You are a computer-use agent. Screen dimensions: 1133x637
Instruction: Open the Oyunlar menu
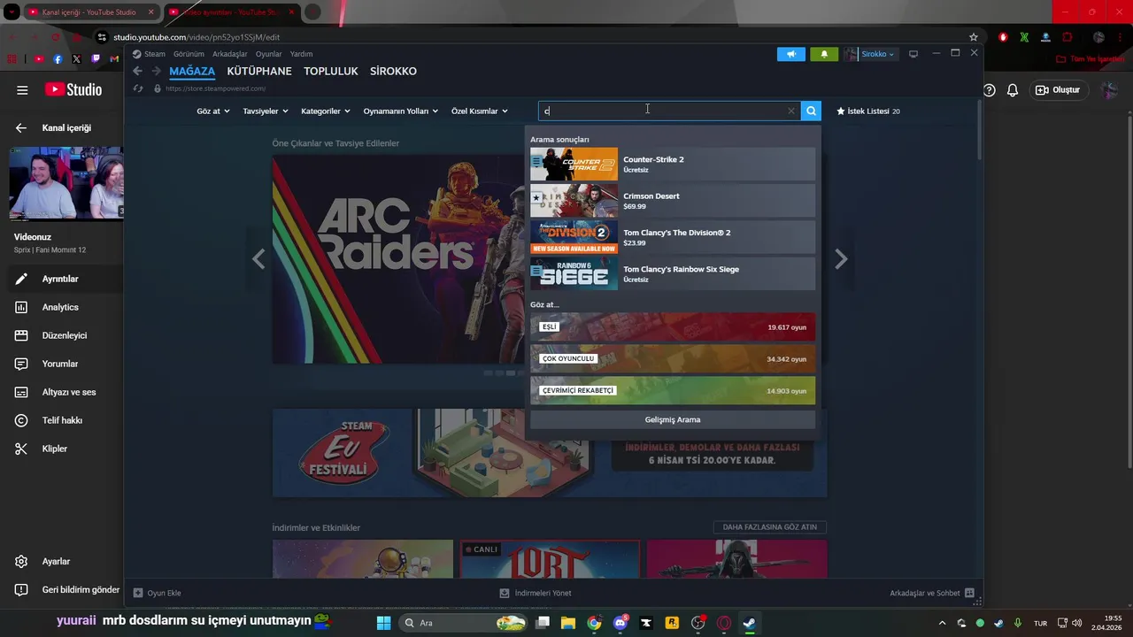click(269, 54)
